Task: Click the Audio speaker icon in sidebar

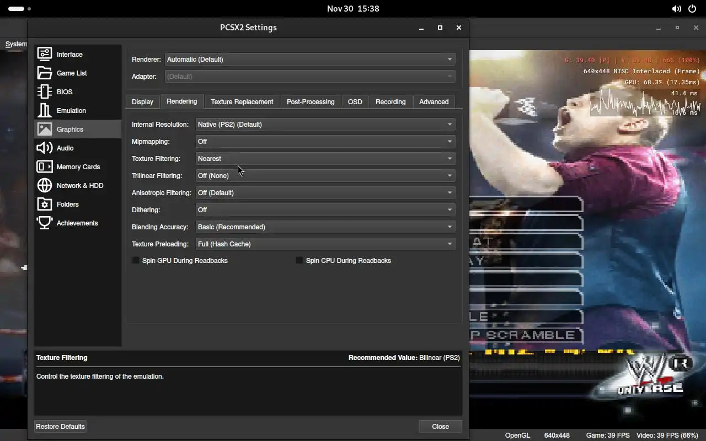Action: pyautogui.click(x=45, y=148)
